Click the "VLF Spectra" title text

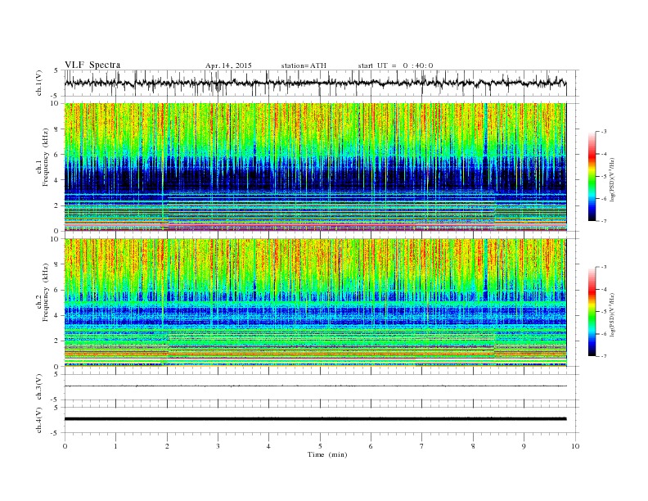(x=92, y=65)
